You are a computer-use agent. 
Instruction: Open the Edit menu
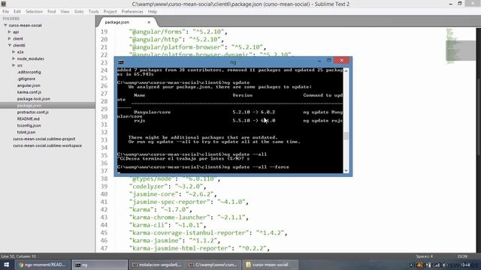[17, 11]
